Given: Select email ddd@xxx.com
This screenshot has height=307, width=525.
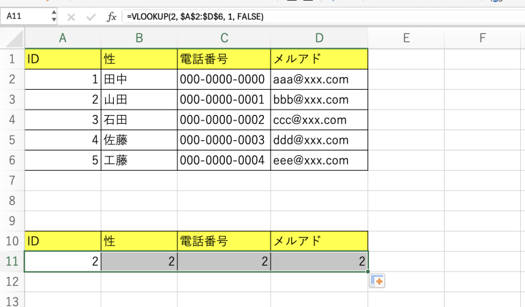Looking at the screenshot, I should [x=319, y=140].
